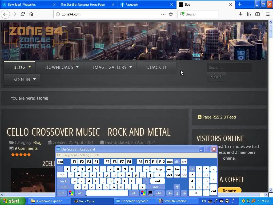Click the browser back arrow
The image size is (273, 205).
point(5,14)
